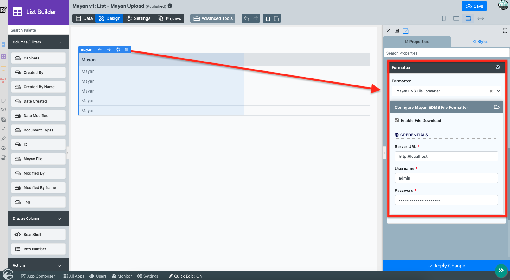Open Users from the bottom bar

coord(98,276)
